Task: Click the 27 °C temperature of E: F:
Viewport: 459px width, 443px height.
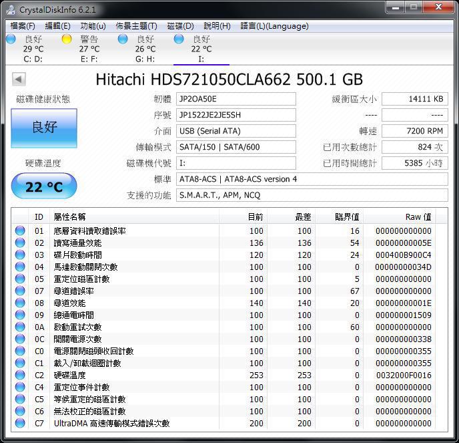Action: (x=89, y=49)
